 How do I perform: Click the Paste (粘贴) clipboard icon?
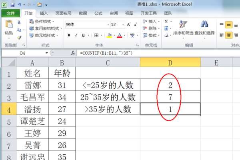pyautogui.click(x=9, y=24)
